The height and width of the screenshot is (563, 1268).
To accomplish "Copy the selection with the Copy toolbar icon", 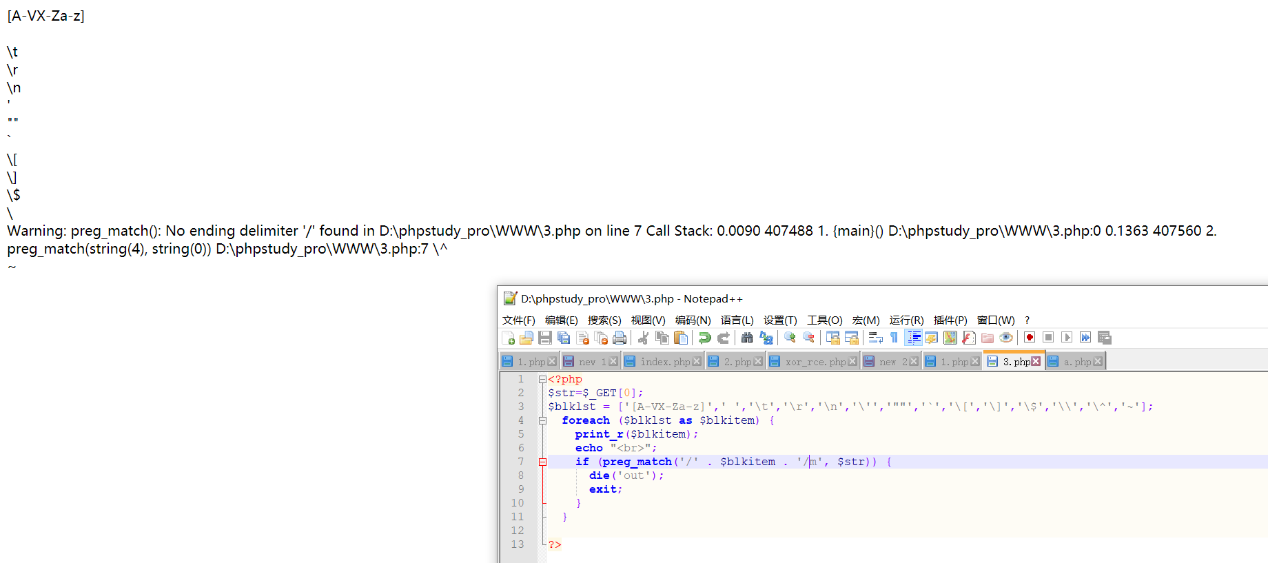I will click(x=662, y=338).
